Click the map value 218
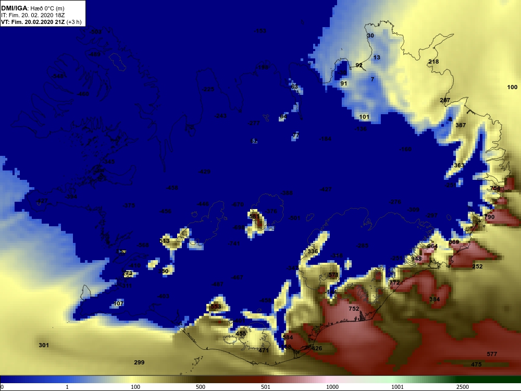The width and height of the screenshot is (521, 391). click(x=433, y=62)
